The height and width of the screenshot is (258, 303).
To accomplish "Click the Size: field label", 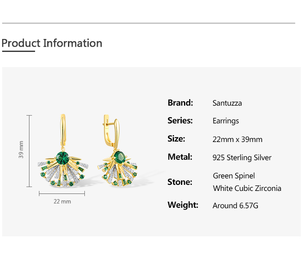I will pyautogui.click(x=176, y=139).
